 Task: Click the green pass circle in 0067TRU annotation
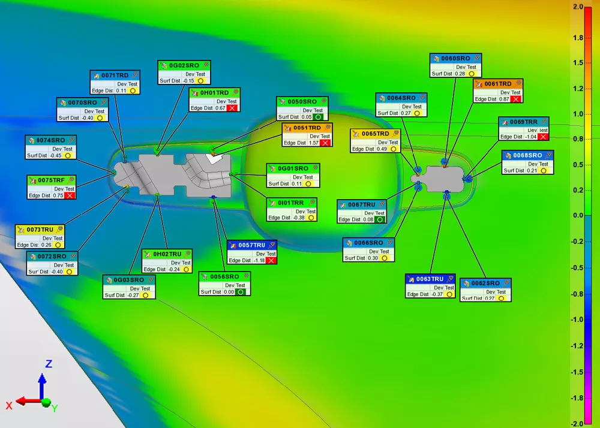tap(380, 220)
